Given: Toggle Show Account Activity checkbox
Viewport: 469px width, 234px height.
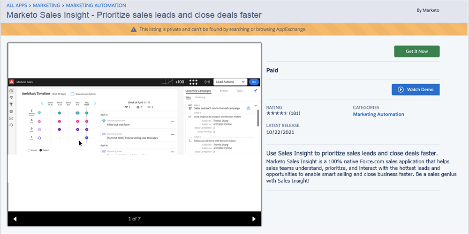Looking at the screenshot, I should (72, 94).
